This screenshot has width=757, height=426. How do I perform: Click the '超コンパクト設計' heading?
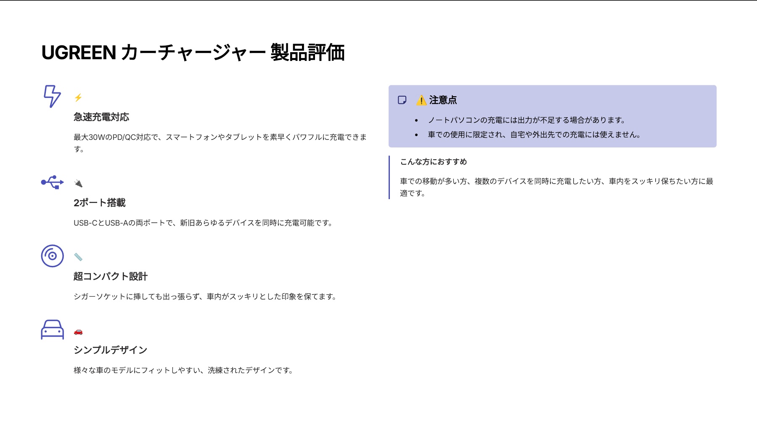111,276
